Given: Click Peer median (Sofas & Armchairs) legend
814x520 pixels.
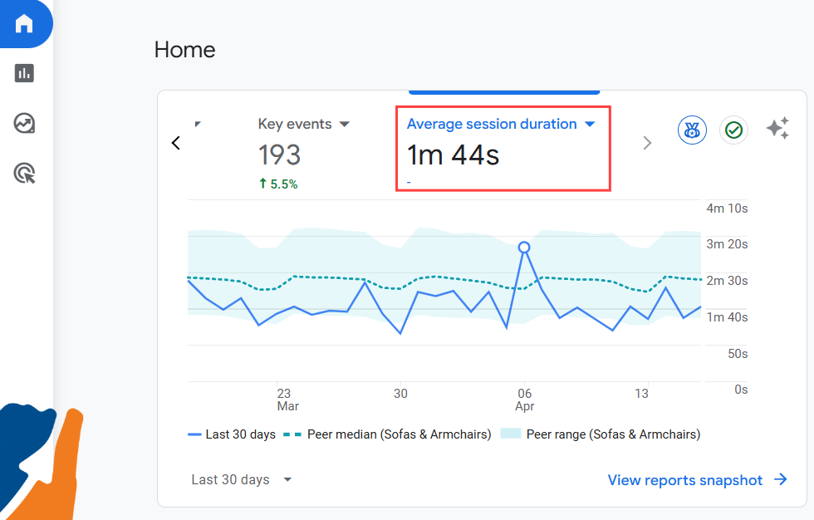Looking at the screenshot, I should tap(387, 434).
